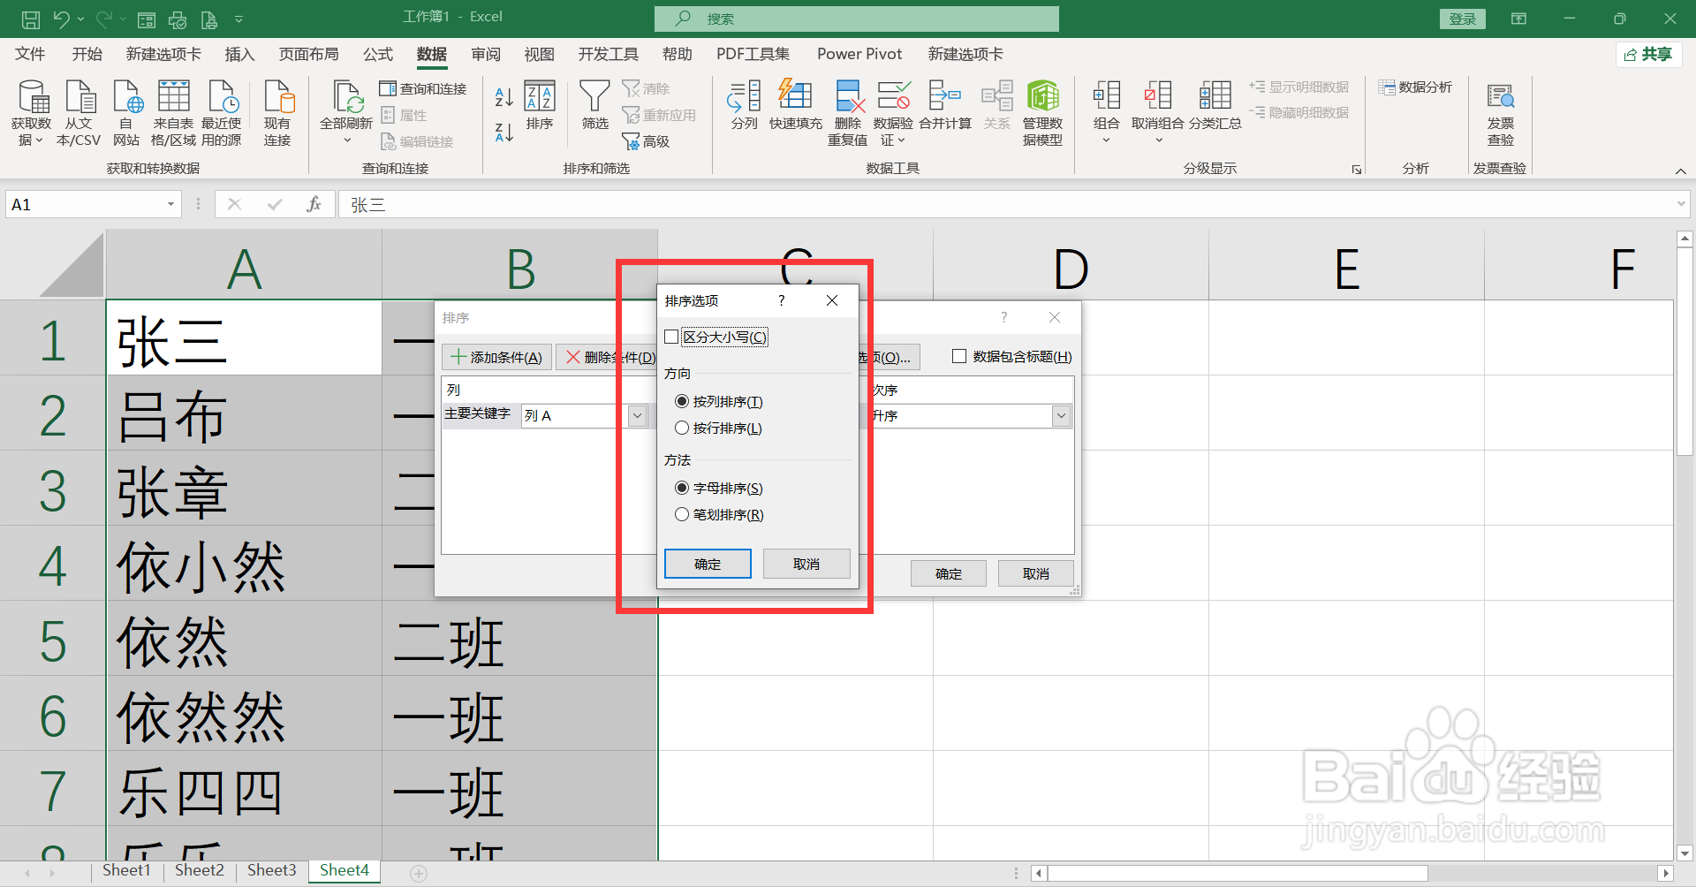The width and height of the screenshot is (1696, 887).
Task: Open the column 列 A dropdown
Action: click(637, 416)
